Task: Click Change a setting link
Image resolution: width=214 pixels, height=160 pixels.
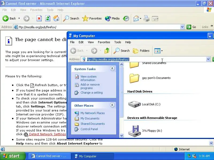Action: [x=91, y=93]
